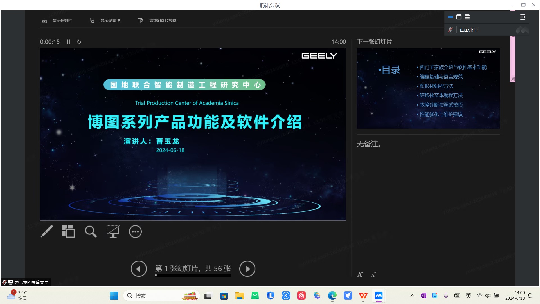Switch to Tencent Meeting in the taskbar
540x304 pixels.
point(379,296)
